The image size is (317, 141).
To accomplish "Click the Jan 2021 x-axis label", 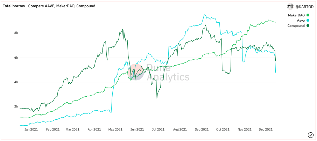I will [31, 129].
